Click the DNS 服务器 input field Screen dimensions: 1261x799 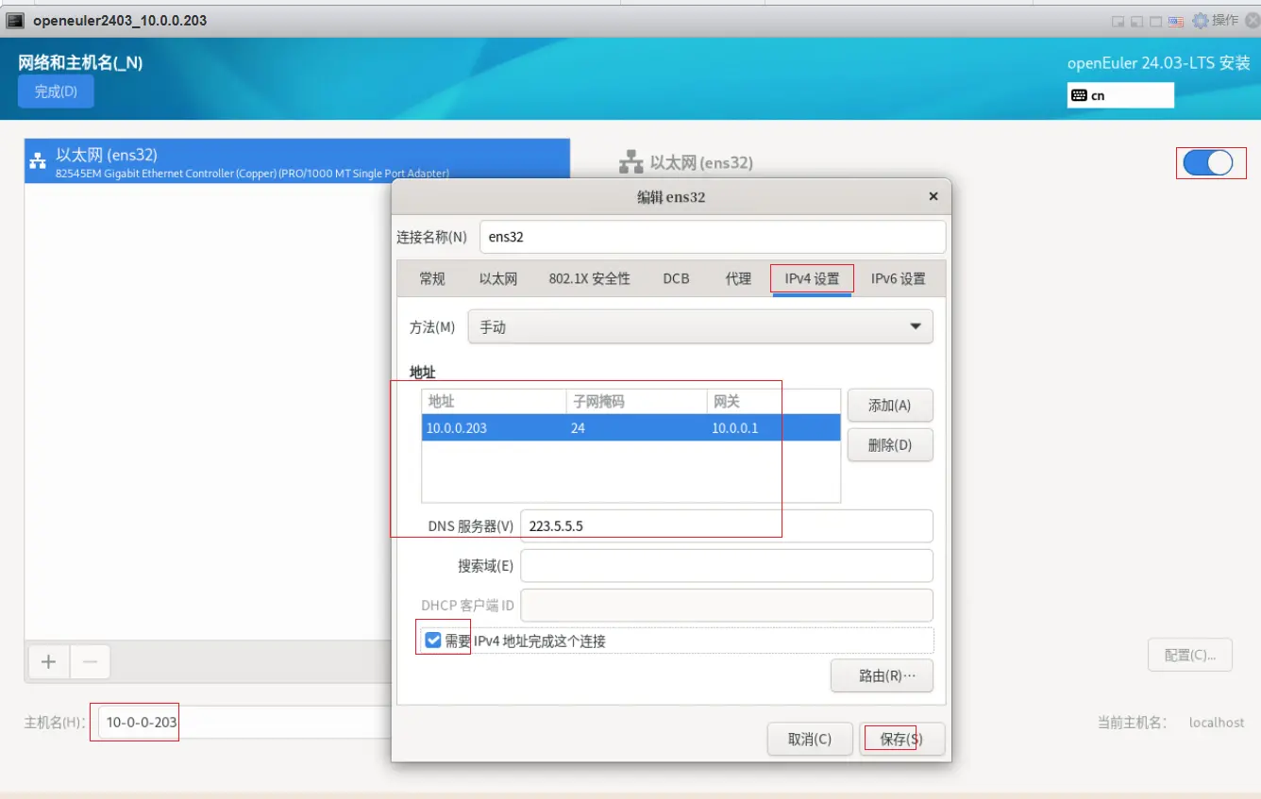pyautogui.click(x=725, y=526)
